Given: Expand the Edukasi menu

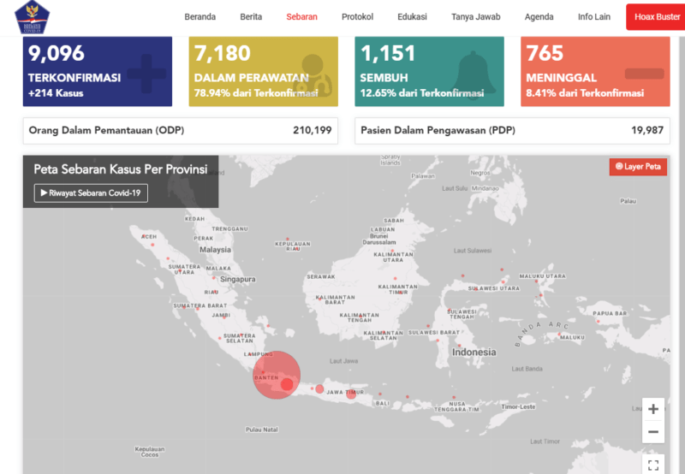Looking at the screenshot, I should click(413, 16).
